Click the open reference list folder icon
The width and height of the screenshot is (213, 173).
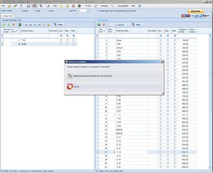coord(15,6)
